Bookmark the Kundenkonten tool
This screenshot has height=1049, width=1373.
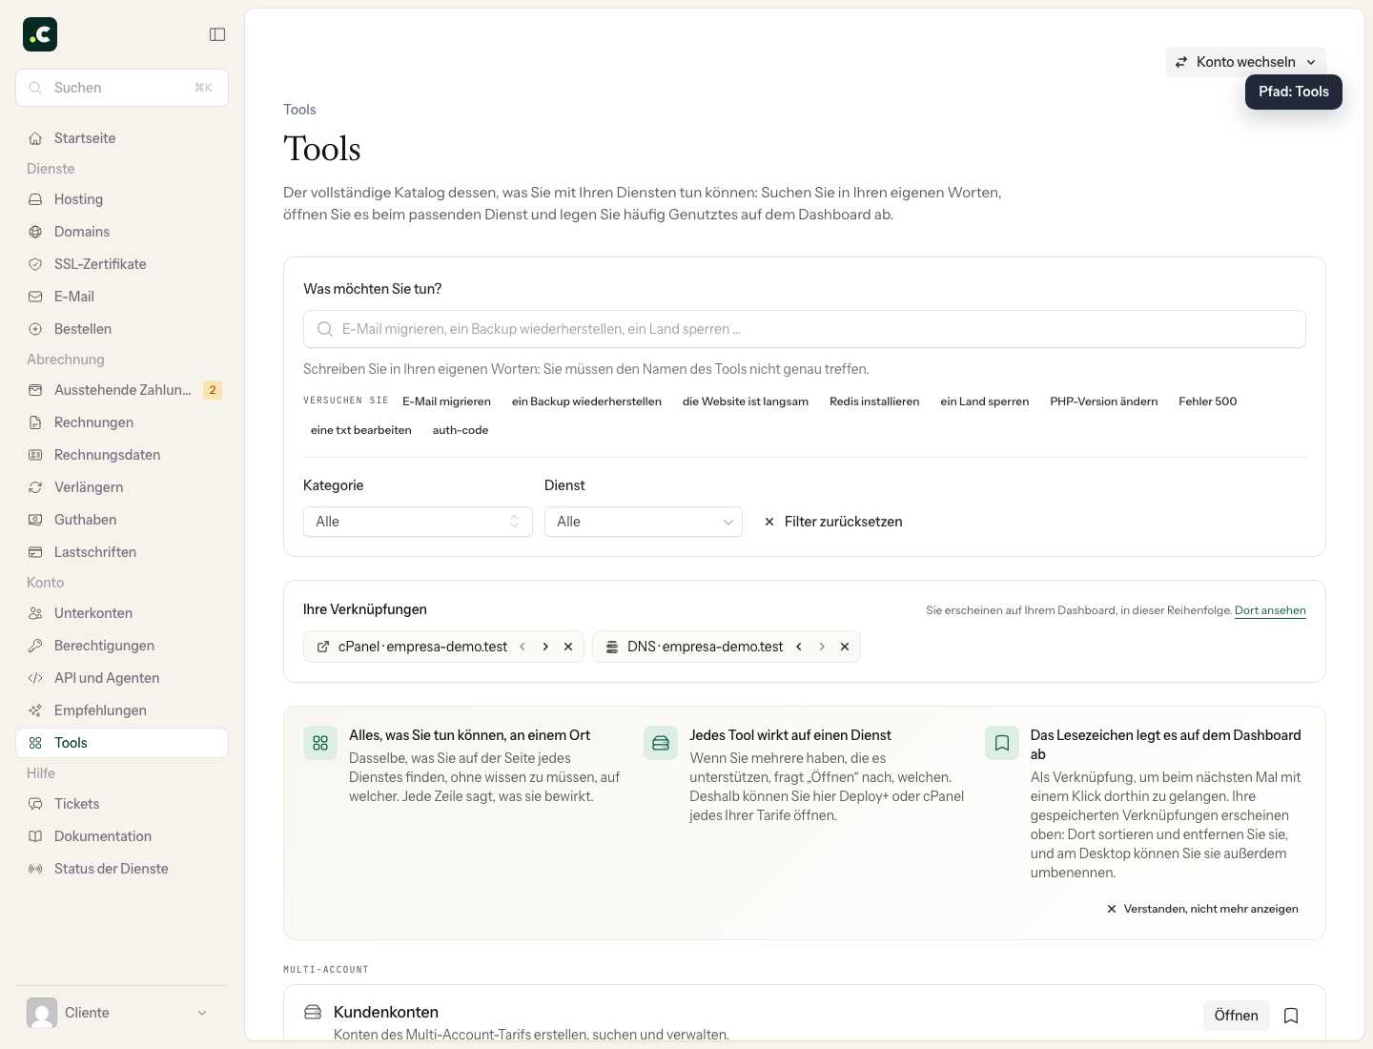click(1291, 1016)
